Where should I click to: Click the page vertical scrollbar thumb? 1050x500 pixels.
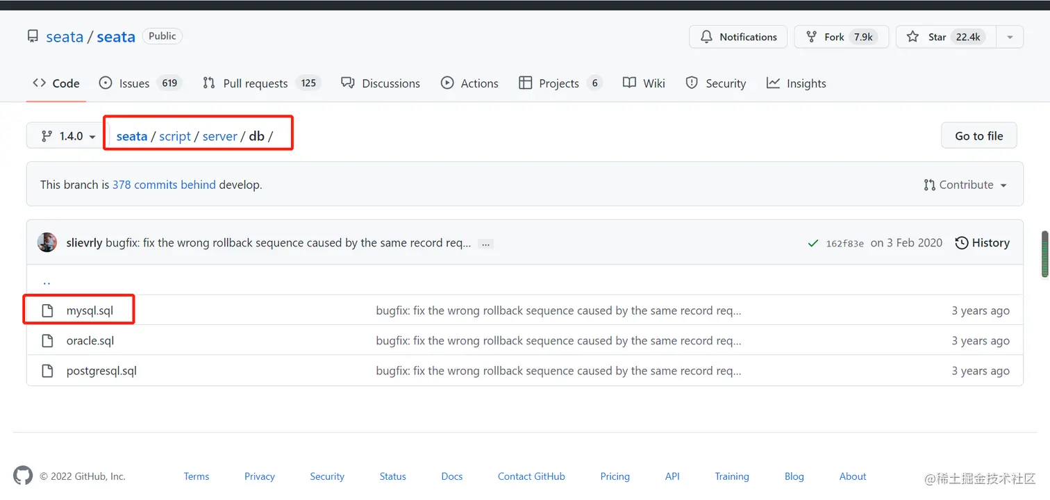(1044, 254)
